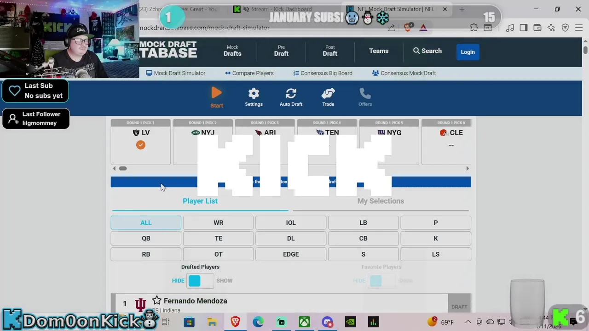The width and height of the screenshot is (589, 331).
Task: Open the browser extensions puzzle icon
Action: [x=474, y=28]
